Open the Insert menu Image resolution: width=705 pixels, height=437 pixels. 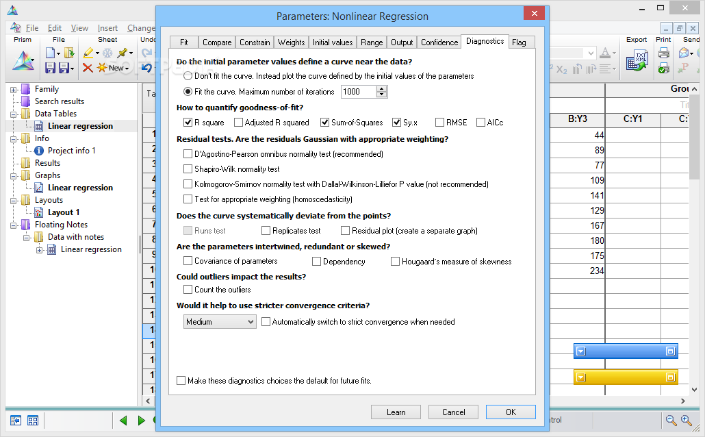pos(107,28)
